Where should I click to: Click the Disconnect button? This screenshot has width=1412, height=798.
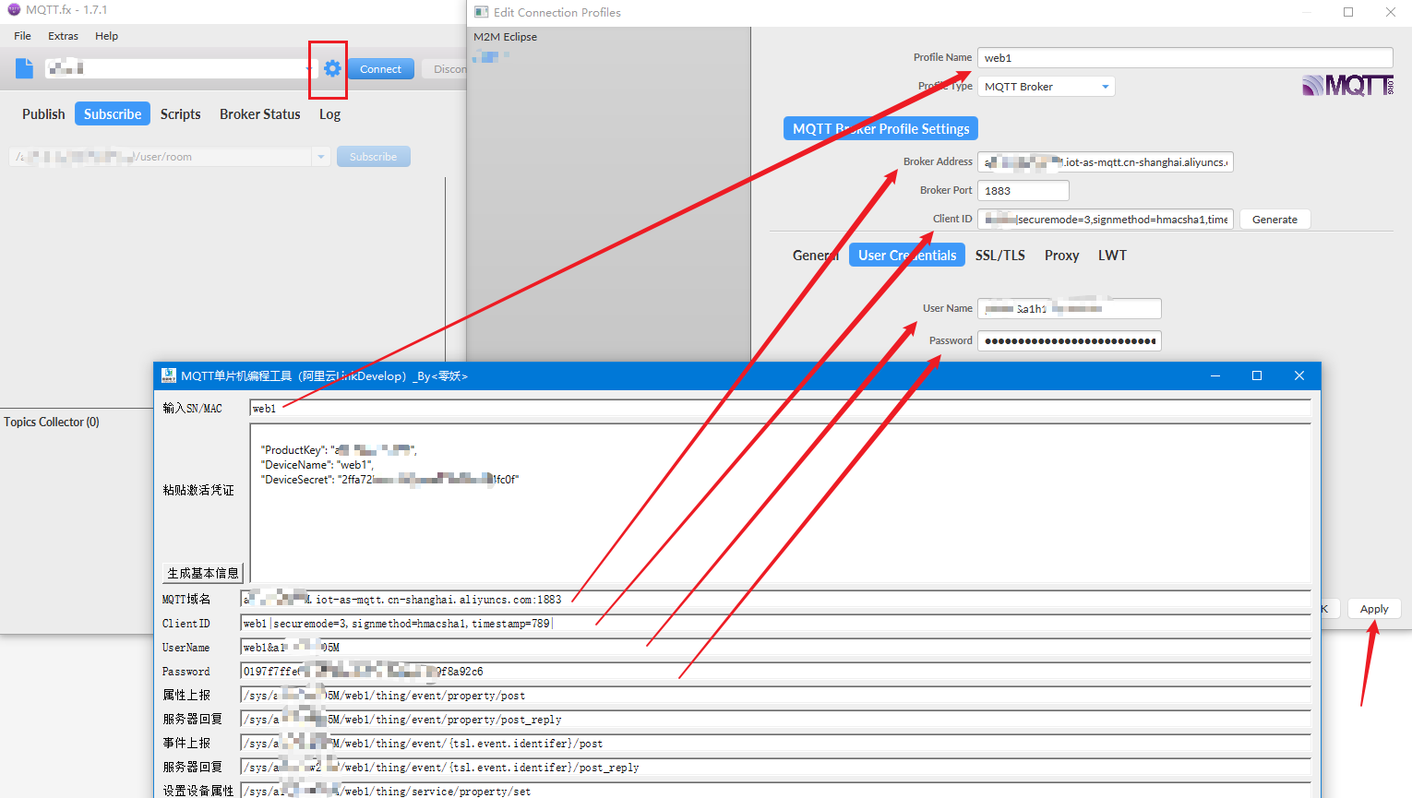(445, 69)
